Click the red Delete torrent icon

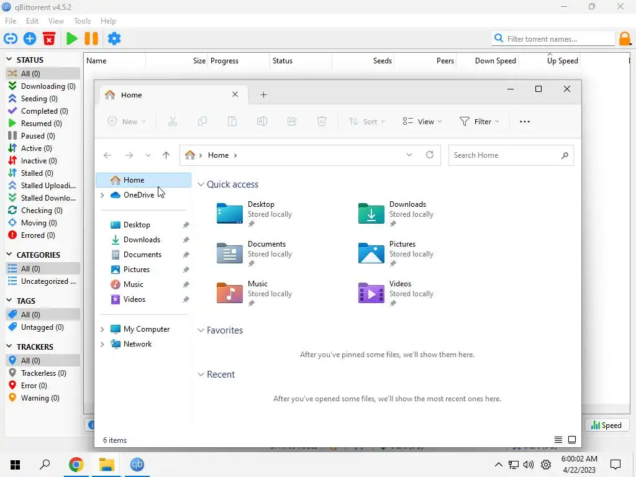click(x=49, y=39)
